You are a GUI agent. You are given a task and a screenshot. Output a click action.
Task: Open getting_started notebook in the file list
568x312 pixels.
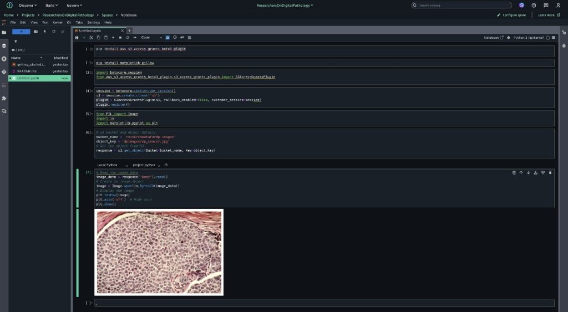click(x=39, y=64)
